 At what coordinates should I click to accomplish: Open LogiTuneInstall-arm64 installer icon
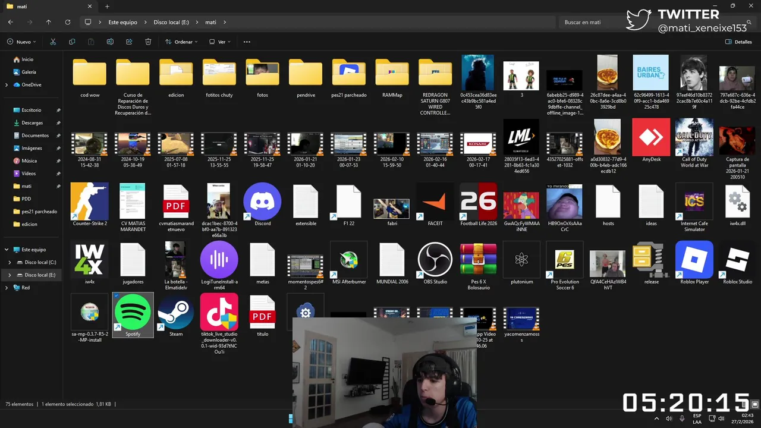219,260
